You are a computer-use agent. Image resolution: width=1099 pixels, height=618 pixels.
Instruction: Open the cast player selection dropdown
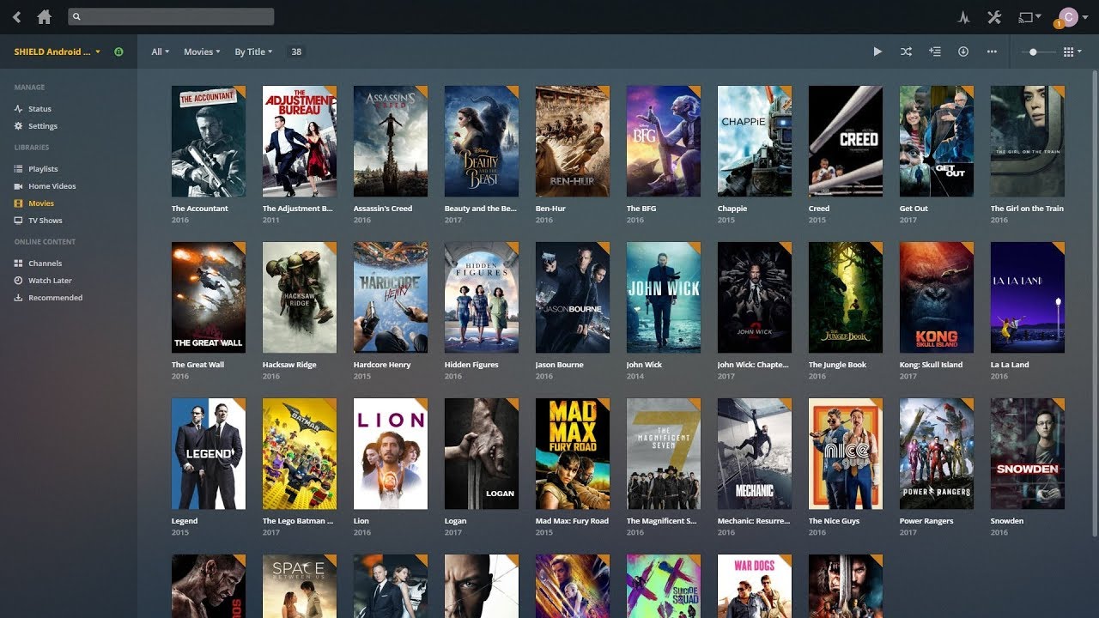pyautogui.click(x=1029, y=17)
